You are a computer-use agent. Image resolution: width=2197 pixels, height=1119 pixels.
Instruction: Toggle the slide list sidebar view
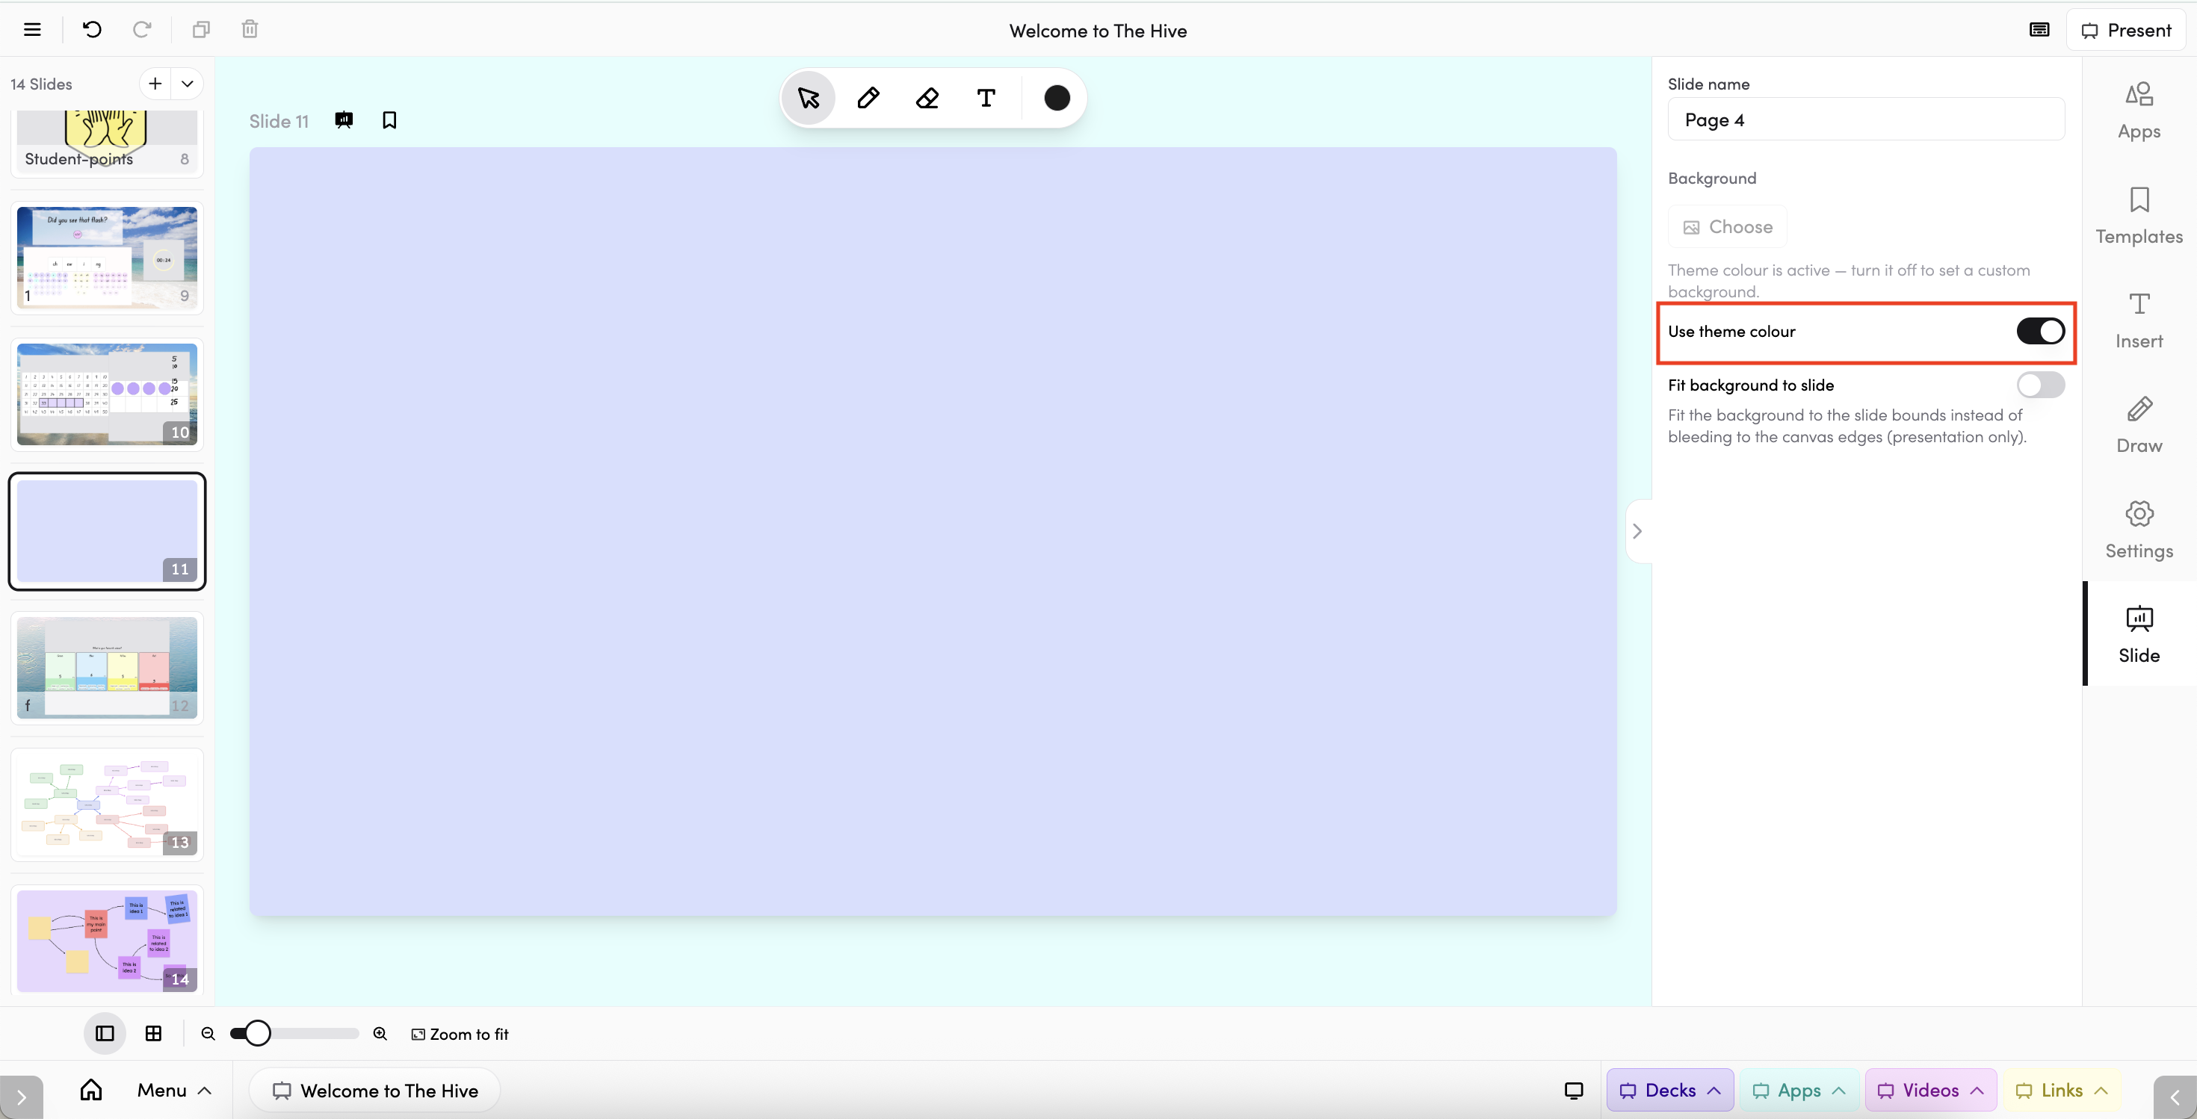coord(105,1033)
